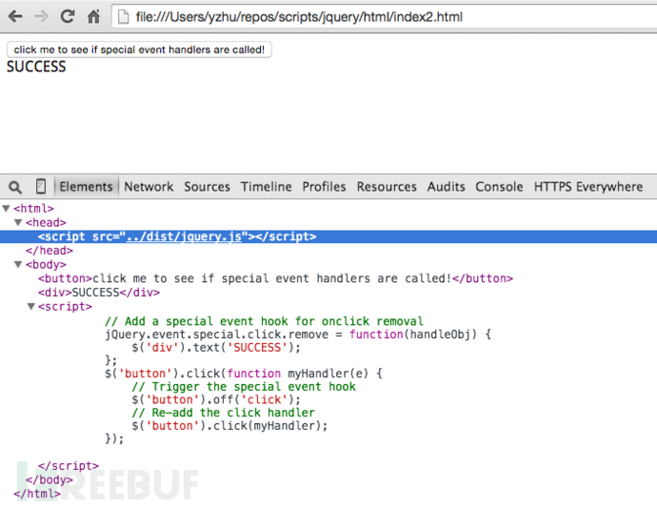Open the Resources tab
The width and height of the screenshot is (657, 508).
pos(387,187)
